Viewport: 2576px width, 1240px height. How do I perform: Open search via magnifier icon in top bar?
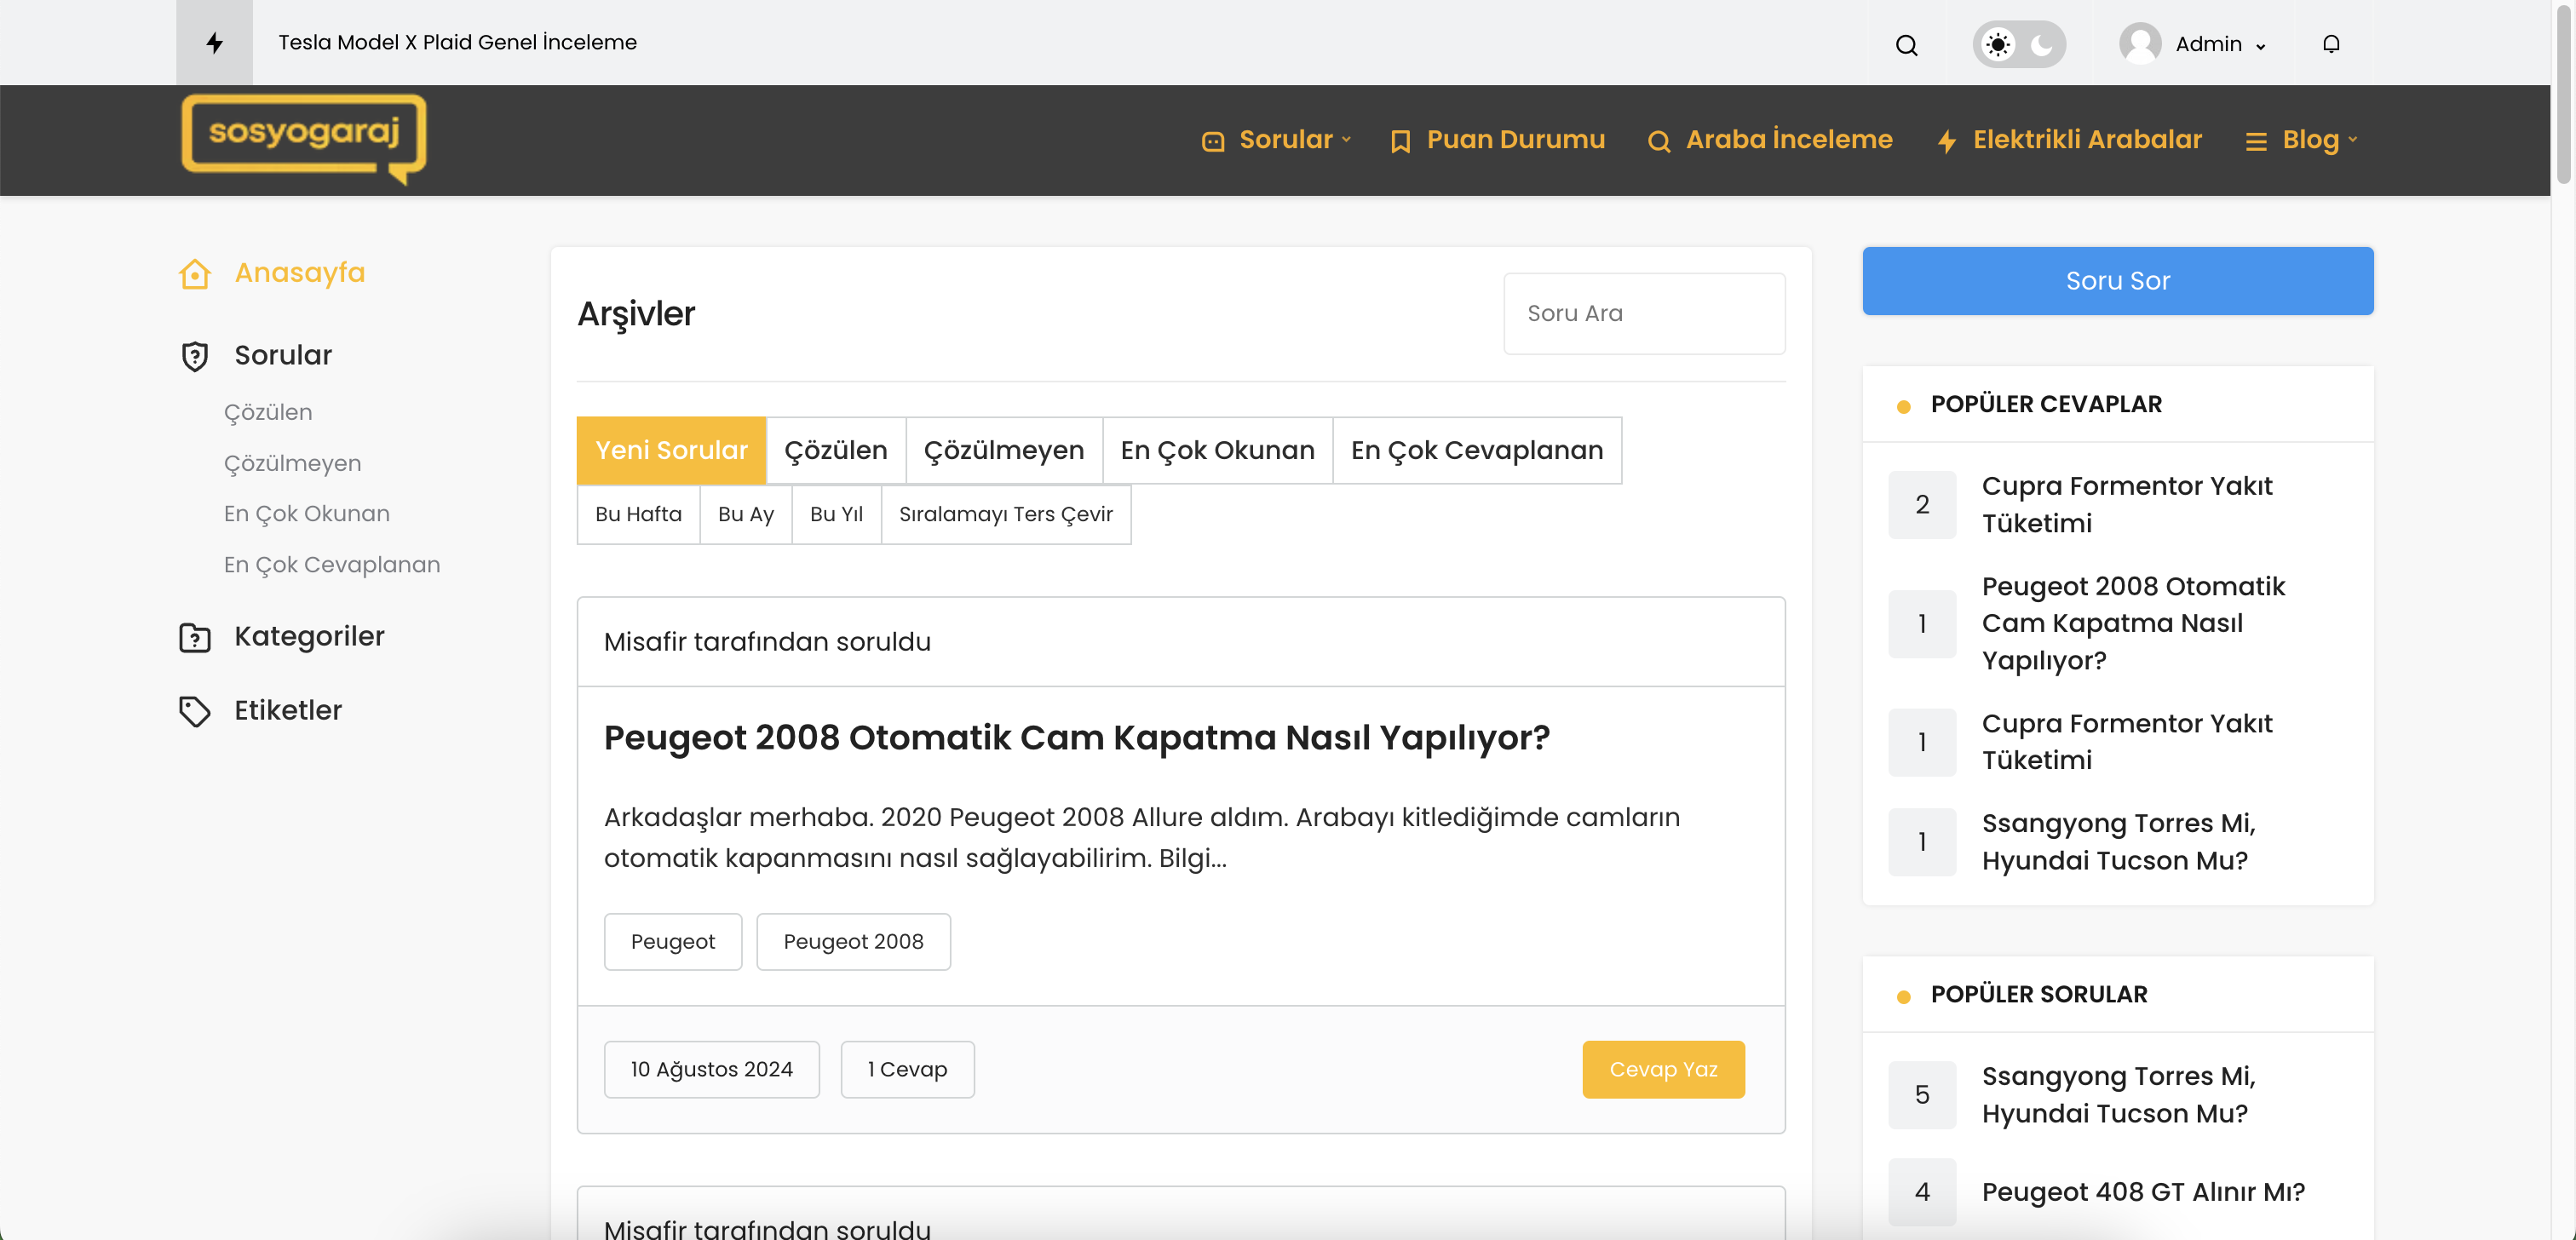(1906, 45)
